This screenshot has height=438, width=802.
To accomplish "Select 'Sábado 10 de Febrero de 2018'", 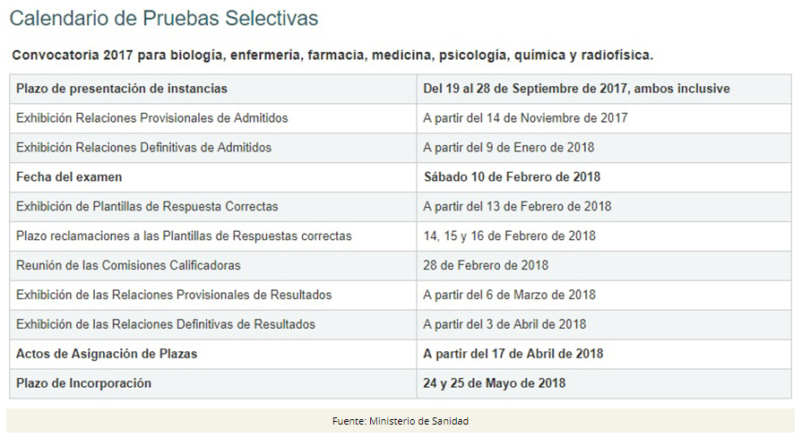I will point(512,176).
